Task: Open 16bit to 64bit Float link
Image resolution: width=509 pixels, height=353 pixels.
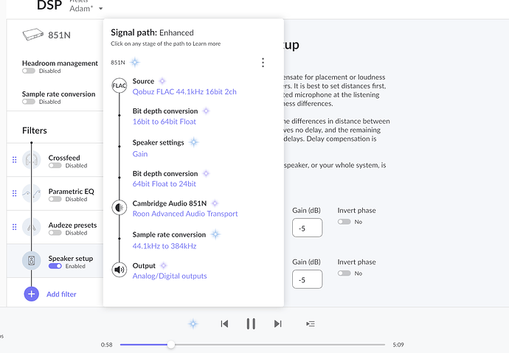Action: coord(165,122)
